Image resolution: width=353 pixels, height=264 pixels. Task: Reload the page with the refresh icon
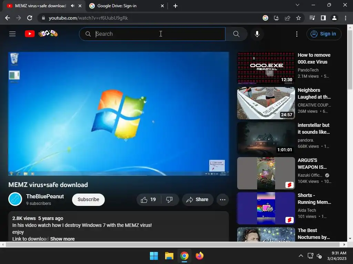pyautogui.click(x=30, y=18)
